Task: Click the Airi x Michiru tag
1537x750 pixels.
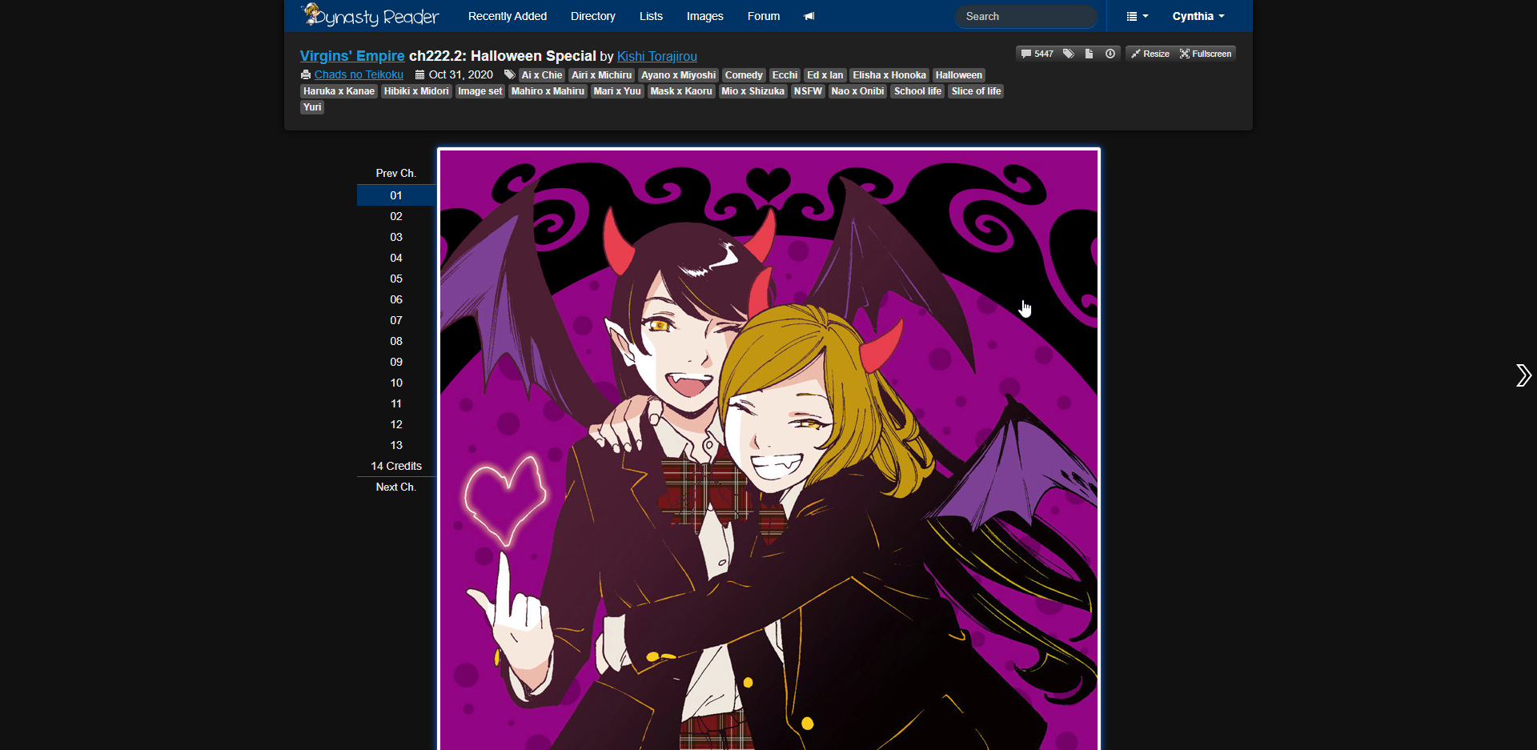Action: (x=602, y=75)
